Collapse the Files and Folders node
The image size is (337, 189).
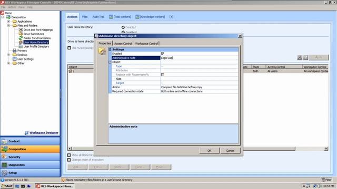[x=8, y=26]
